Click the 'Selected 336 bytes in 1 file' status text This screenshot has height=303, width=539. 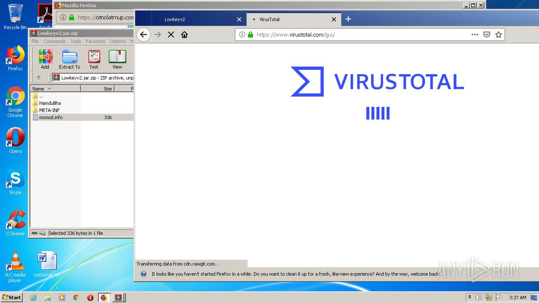coord(76,233)
